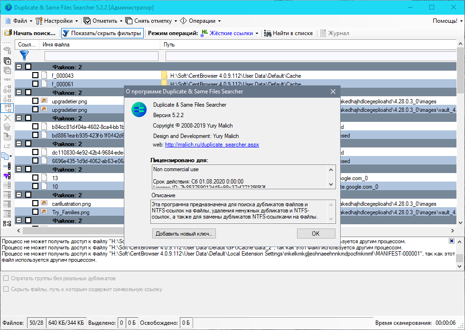Check the box next to carillustration.png

click(x=35, y=203)
